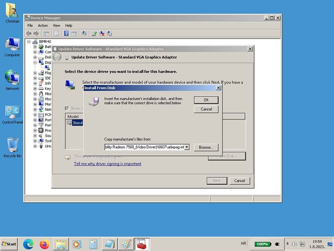This screenshot has height=251, width=334.
Task: Collapse the Display adapters tree node
Action: click(35, 62)
